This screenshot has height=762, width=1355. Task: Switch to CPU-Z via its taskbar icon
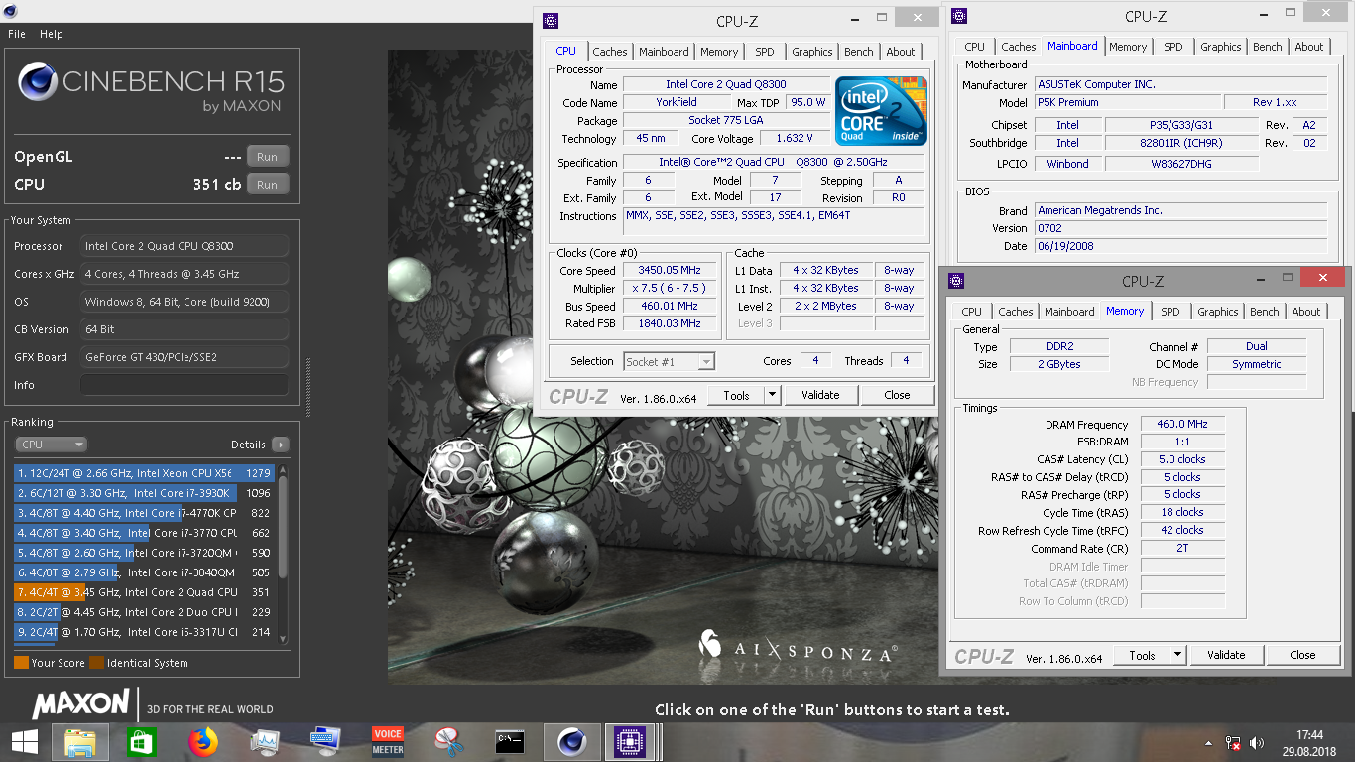pyautogui.click(x=628, y=741)
